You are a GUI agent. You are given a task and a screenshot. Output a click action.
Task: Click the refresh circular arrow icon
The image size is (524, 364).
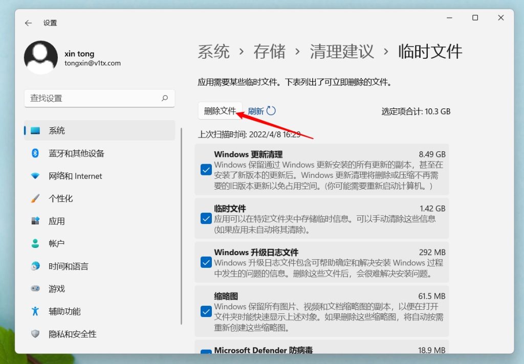point(271,111)
